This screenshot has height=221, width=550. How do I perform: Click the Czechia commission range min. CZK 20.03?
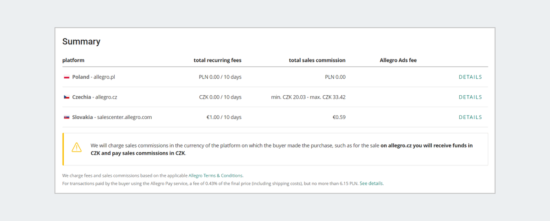[308, 97]
